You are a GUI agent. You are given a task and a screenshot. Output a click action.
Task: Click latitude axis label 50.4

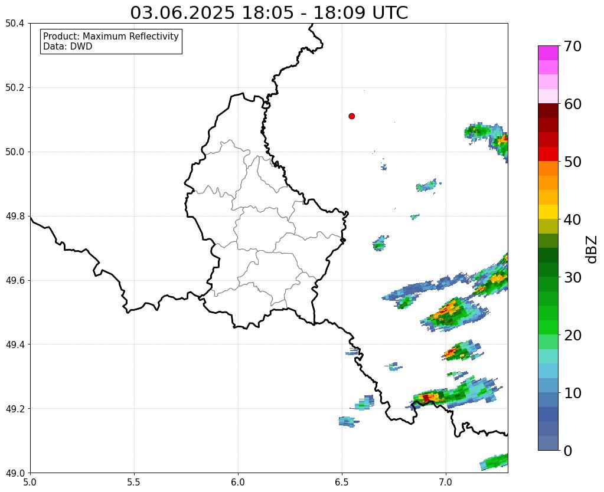(15, 24)
